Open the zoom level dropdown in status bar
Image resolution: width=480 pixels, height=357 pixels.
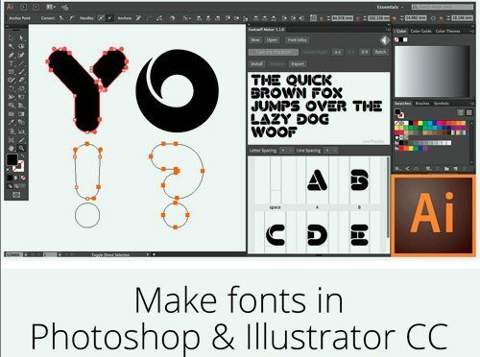(x=26, y=254)
